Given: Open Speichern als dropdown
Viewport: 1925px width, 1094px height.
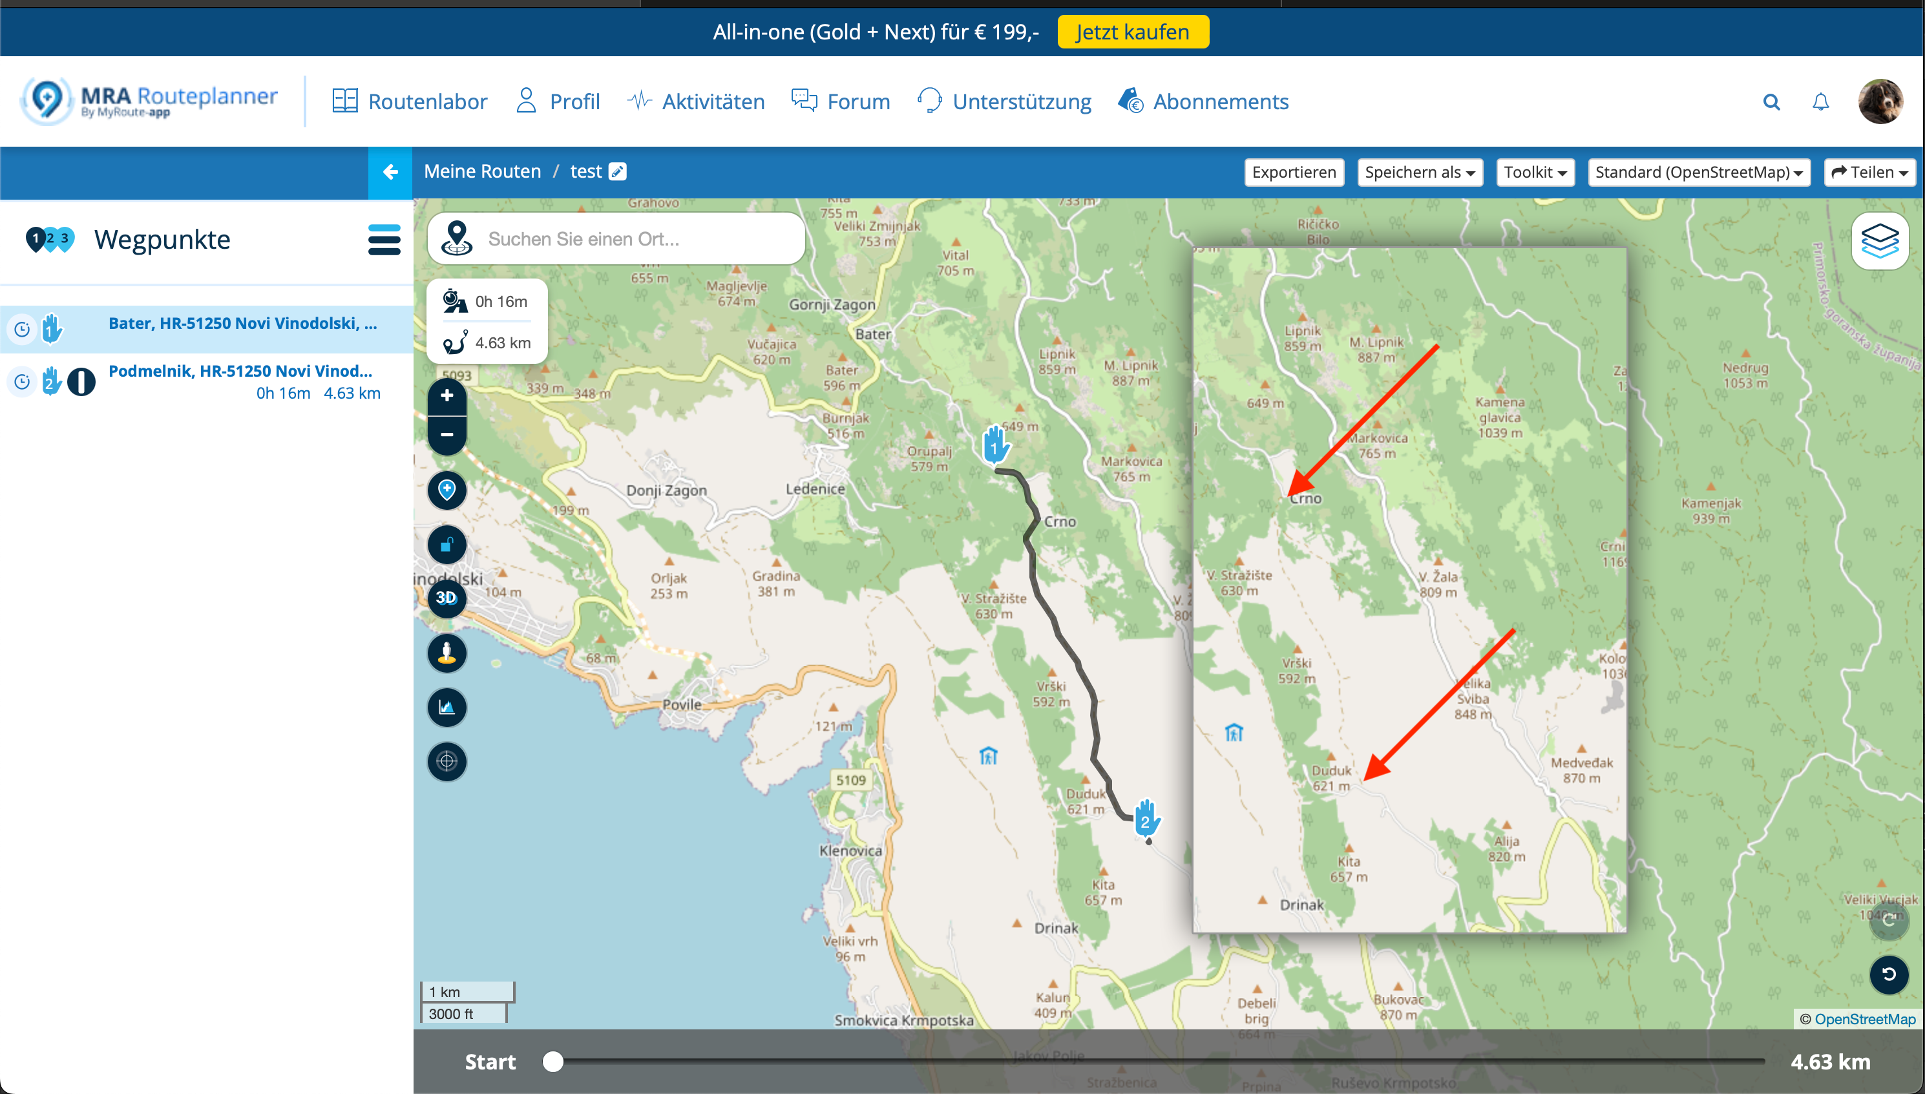Looking at the screenshot, I should (1419, 172).
